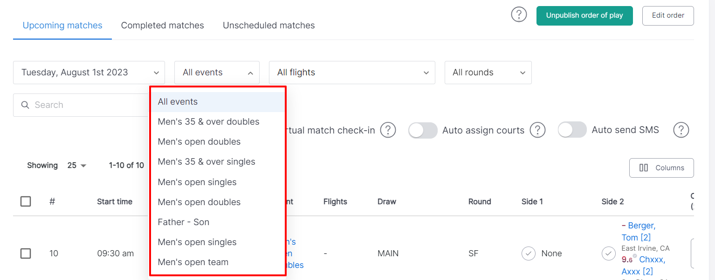Screen dimensions: 715x280
Task: Select the Father - Son event option
Action: [218, 222]
